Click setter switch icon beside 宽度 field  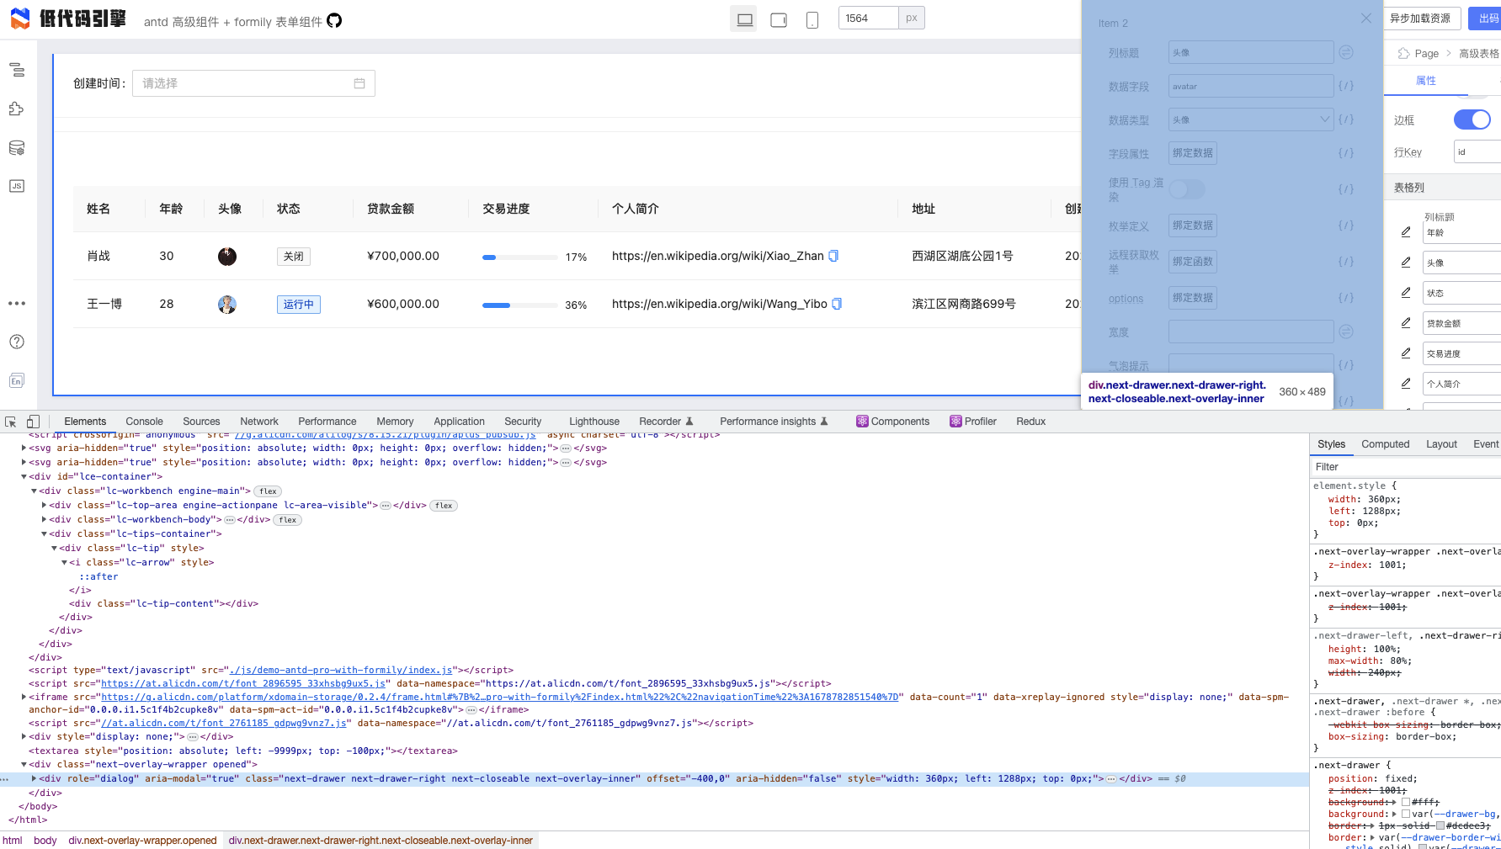coord(1346,332)
